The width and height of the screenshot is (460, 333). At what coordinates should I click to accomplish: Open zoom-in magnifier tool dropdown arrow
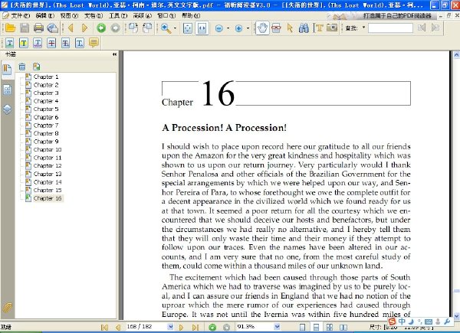click(x=175, y=28)
